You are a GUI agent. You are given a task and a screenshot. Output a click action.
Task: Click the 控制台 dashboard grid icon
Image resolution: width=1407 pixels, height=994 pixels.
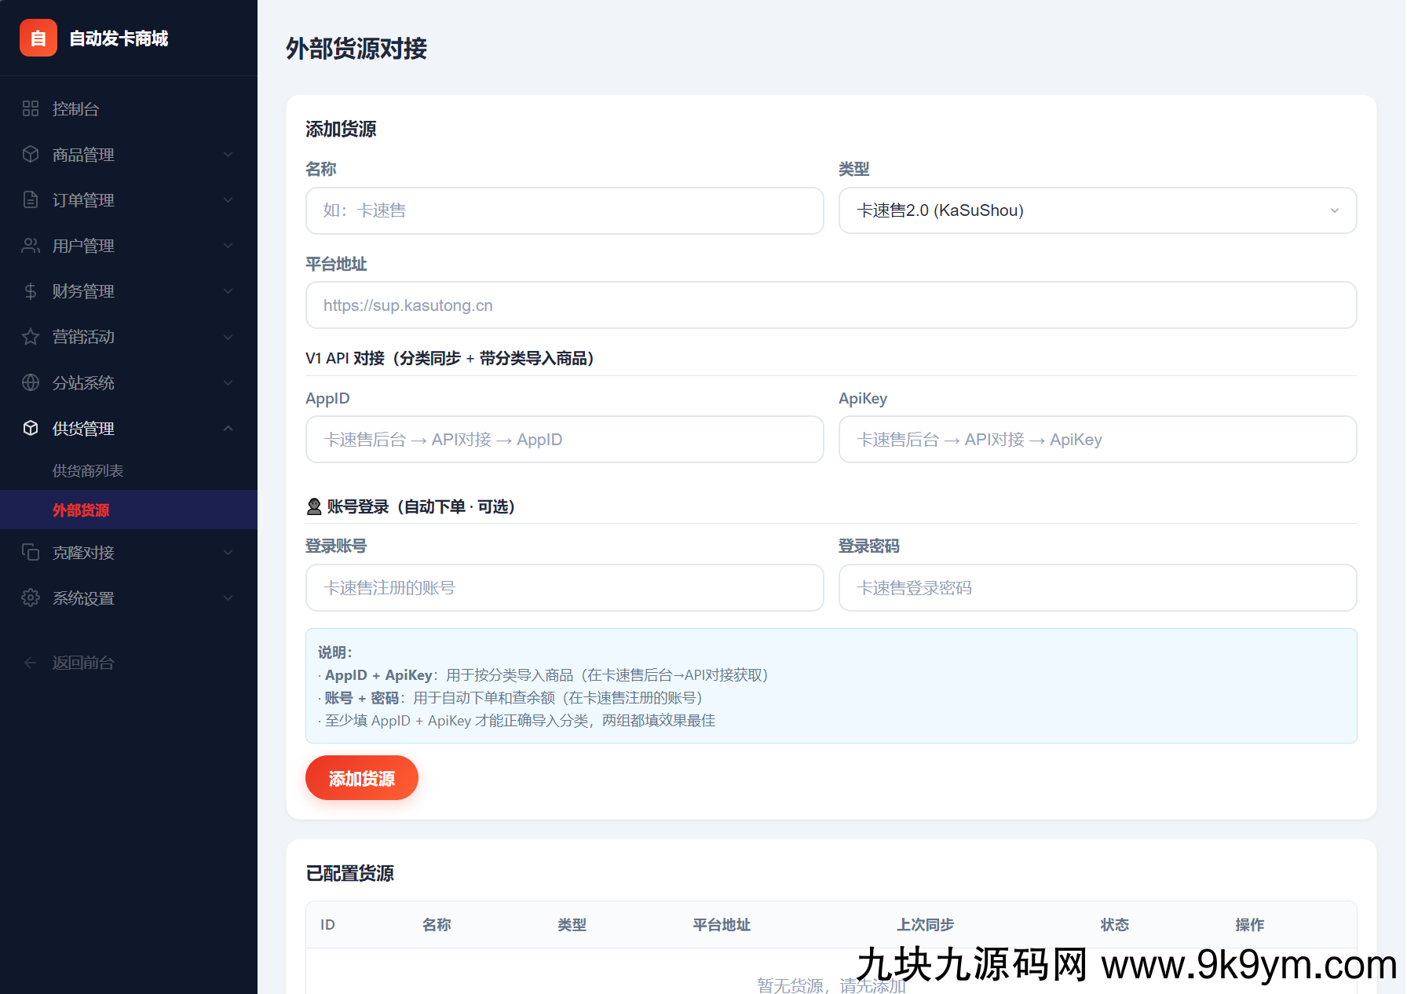click(x=31, y=108)
